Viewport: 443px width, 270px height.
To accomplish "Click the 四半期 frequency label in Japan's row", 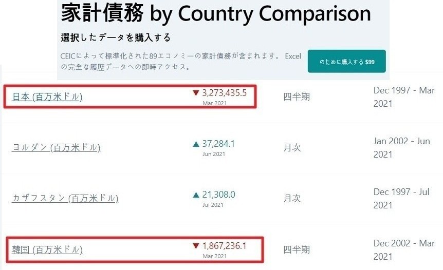I will pos(297,97).
